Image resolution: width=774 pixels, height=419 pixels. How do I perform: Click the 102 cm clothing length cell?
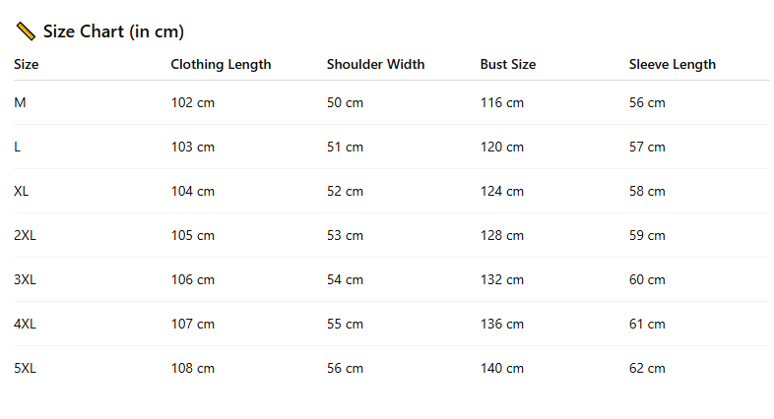coord(193,102)
